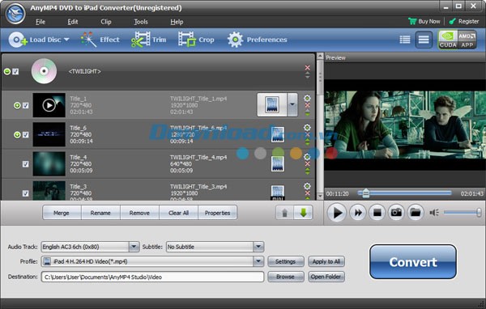Switch to compact list view mode
486x309 pixels.
coord(424,40)
